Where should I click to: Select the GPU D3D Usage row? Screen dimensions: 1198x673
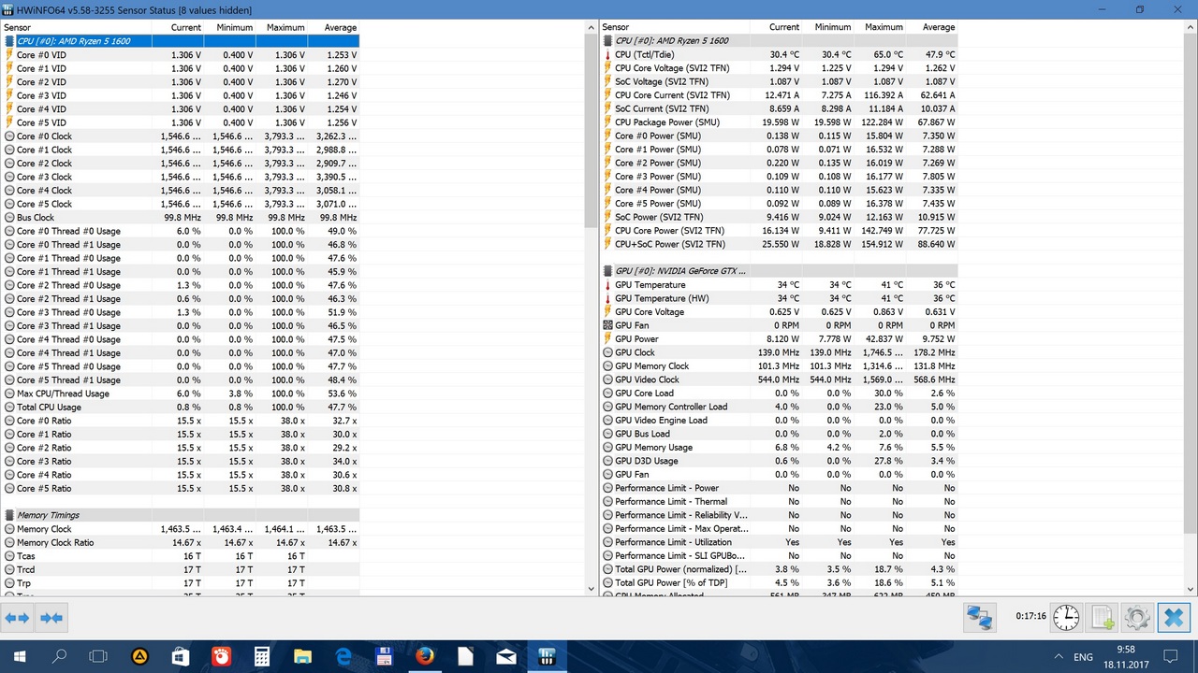[x=779, y=461]
